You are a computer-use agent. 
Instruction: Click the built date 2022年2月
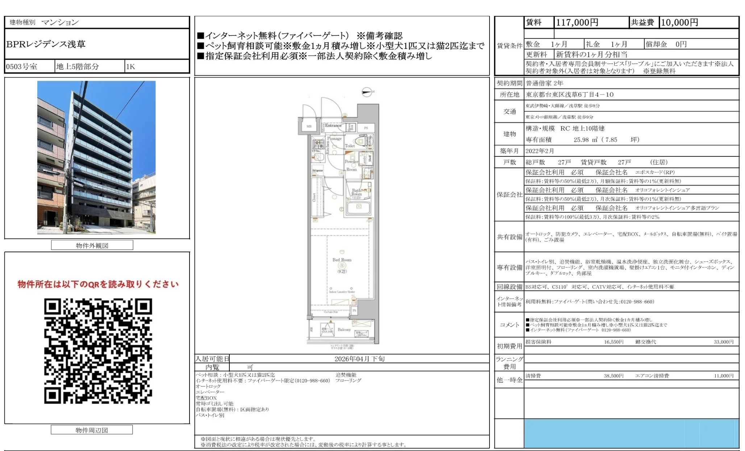pyautogui.click(x=540, y=151)
